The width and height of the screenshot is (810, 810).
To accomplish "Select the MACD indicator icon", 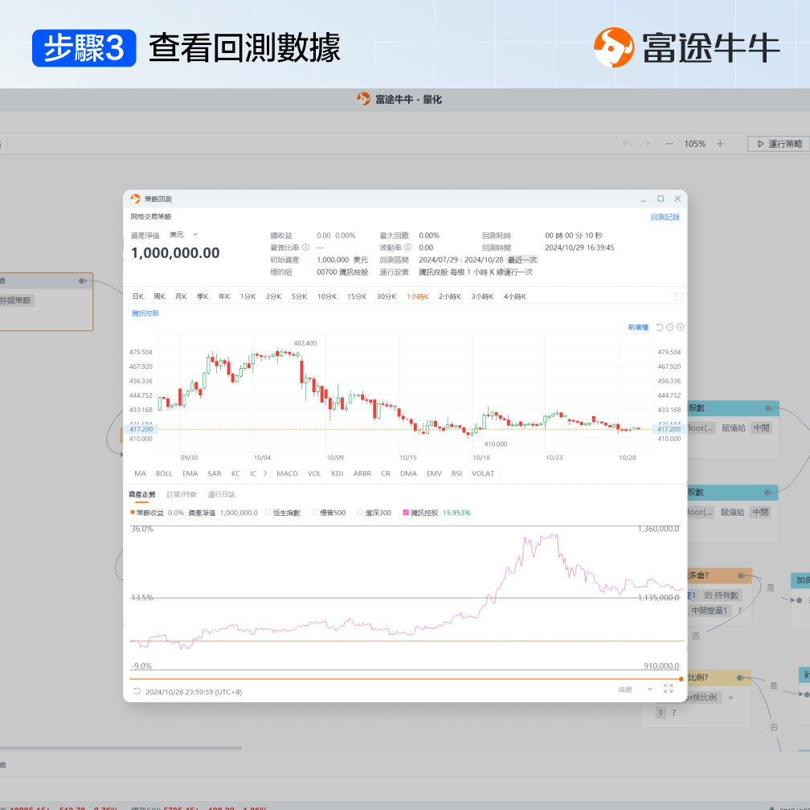I will click(287, 473).
